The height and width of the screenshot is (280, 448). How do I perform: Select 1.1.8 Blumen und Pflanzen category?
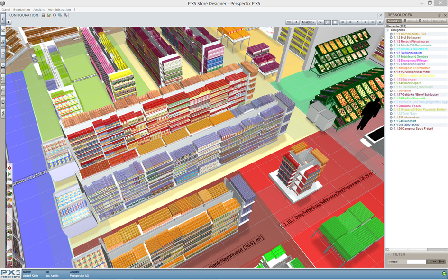(411, 61)
